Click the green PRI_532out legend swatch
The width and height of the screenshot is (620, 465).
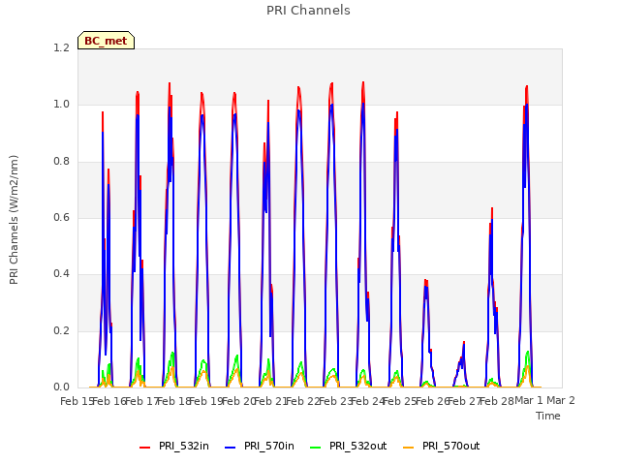click(315, 448)
